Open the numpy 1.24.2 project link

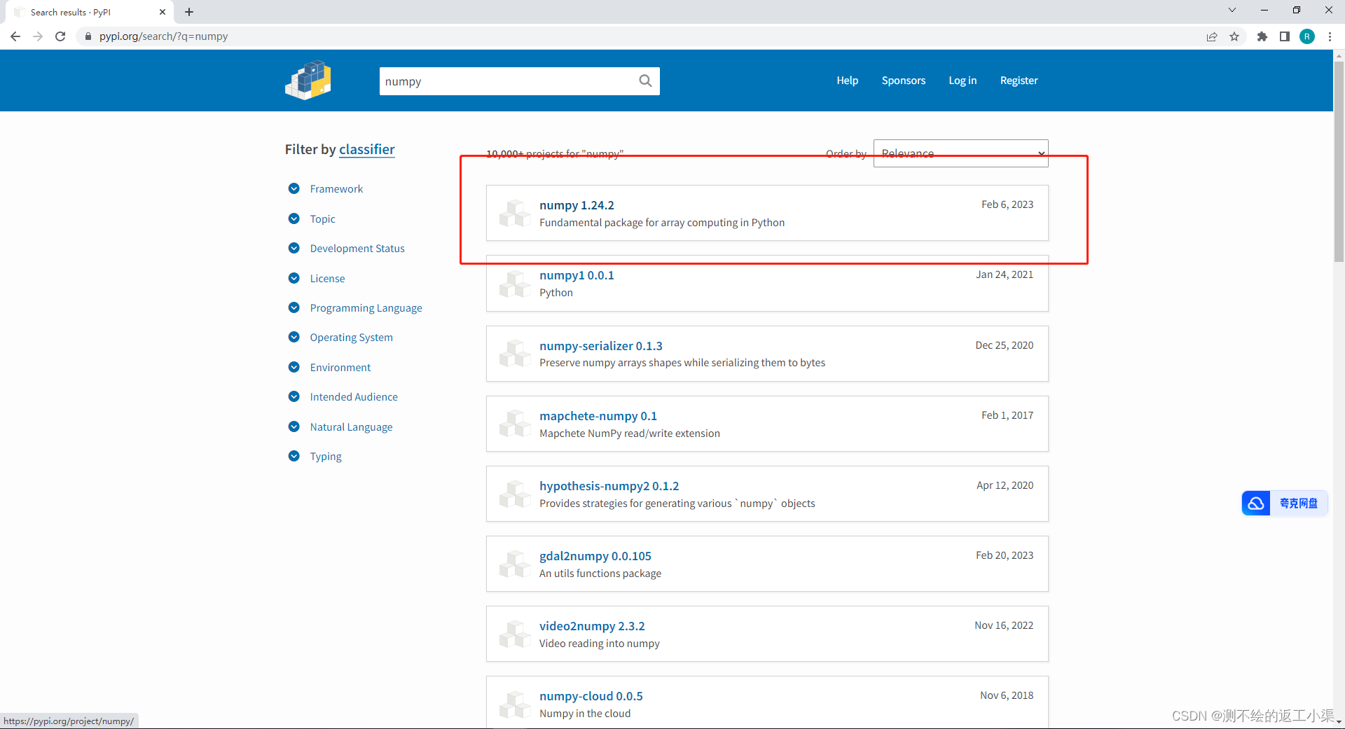pos(577,205)
